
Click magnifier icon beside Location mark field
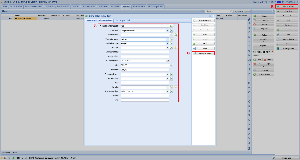pyautogui.click(x=171, y=35)
